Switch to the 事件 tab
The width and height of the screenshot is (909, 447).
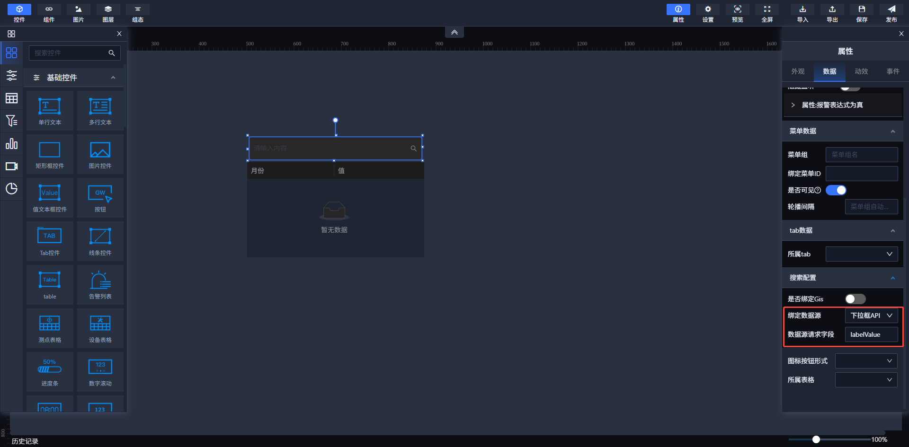893,71
